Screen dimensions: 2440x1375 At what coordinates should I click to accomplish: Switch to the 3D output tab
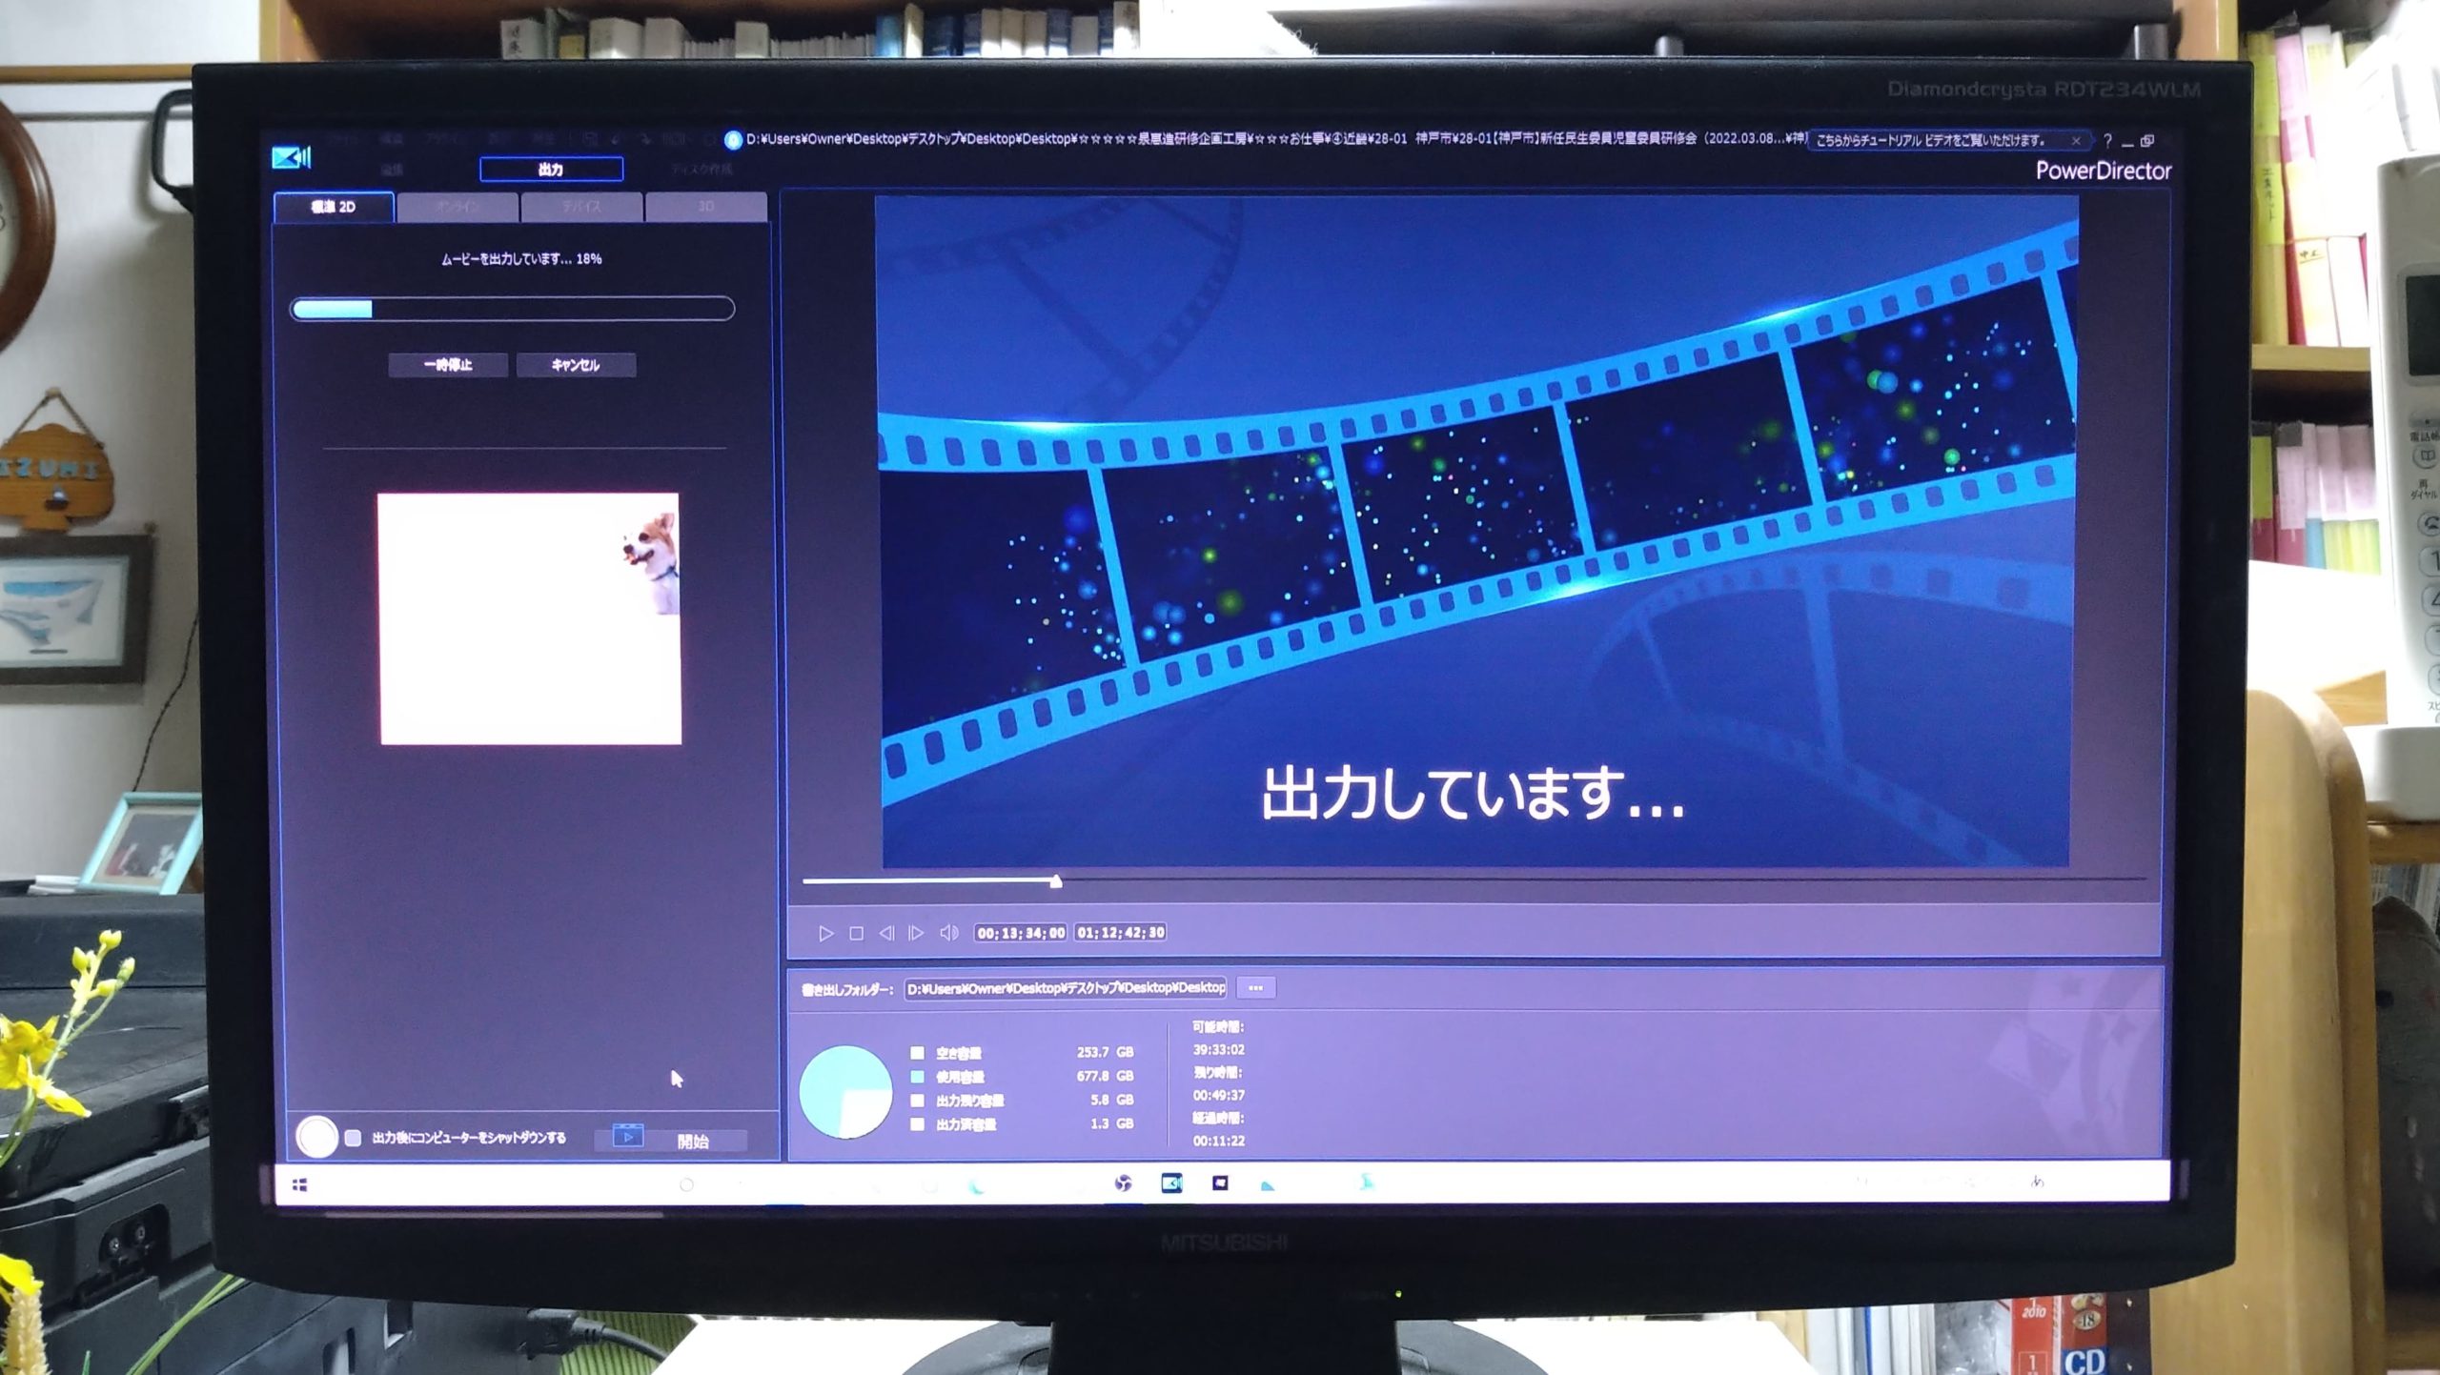click(x=706, y=207)
